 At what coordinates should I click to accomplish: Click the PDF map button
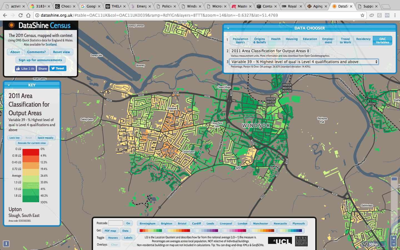click(110, 231)
